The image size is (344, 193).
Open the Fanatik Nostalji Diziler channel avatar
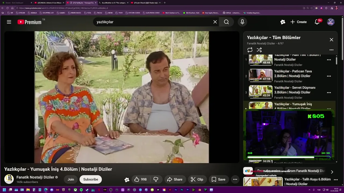(9, 179)
